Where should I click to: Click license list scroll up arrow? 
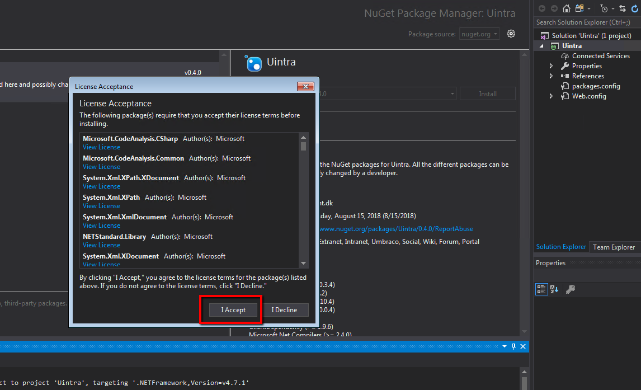[303, 137]
